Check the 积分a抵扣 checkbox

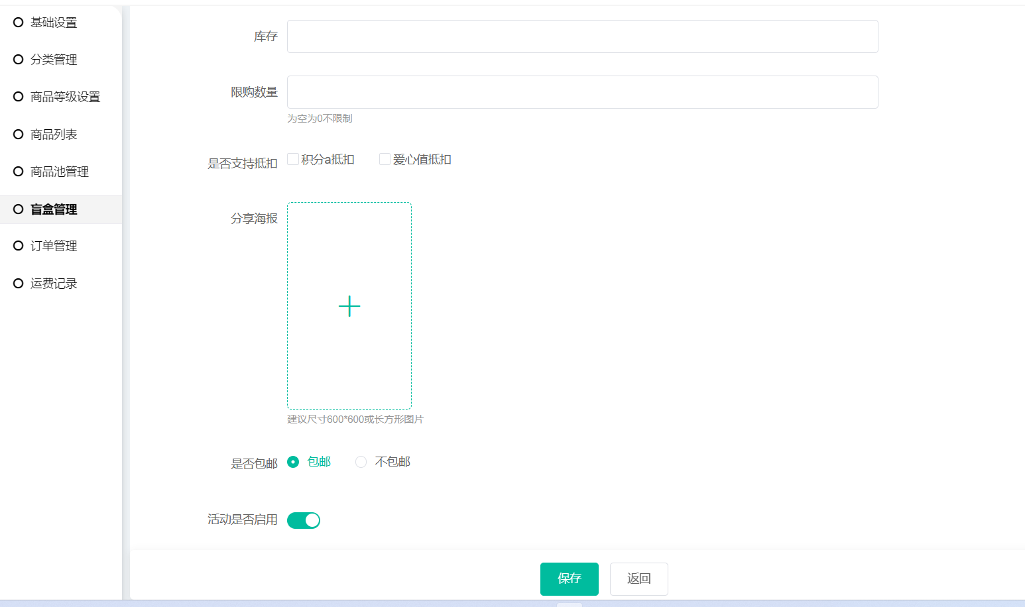click(293, 159)
